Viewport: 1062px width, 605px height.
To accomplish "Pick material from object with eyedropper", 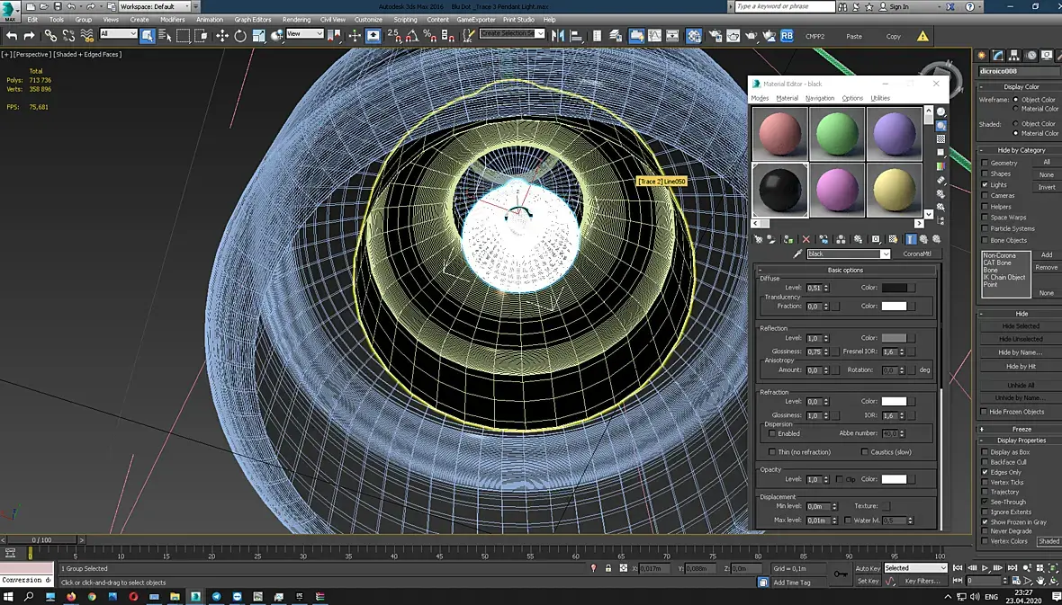I will [x=796, y=254].
